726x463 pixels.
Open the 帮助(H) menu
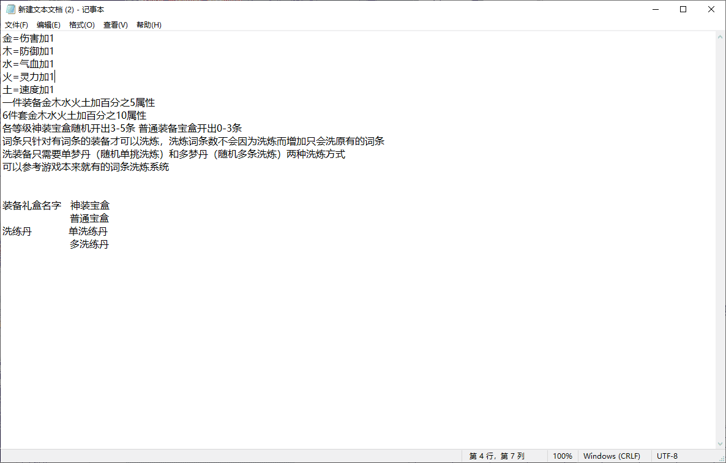point(149,25)
